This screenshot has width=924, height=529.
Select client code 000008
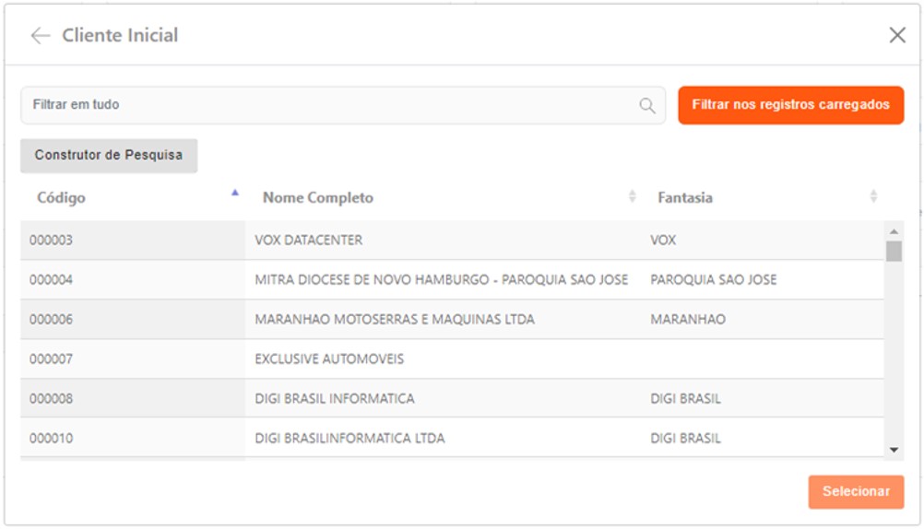click(x=52, y=399)
